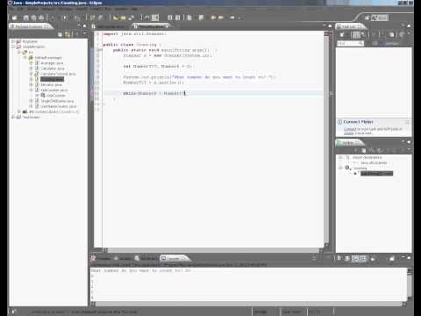
Task: Open the Outline view menu arrow
Action: coord(409,150)
